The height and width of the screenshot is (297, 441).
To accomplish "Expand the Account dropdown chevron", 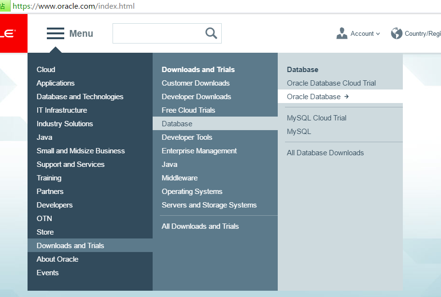I will (x=378, y=34).
